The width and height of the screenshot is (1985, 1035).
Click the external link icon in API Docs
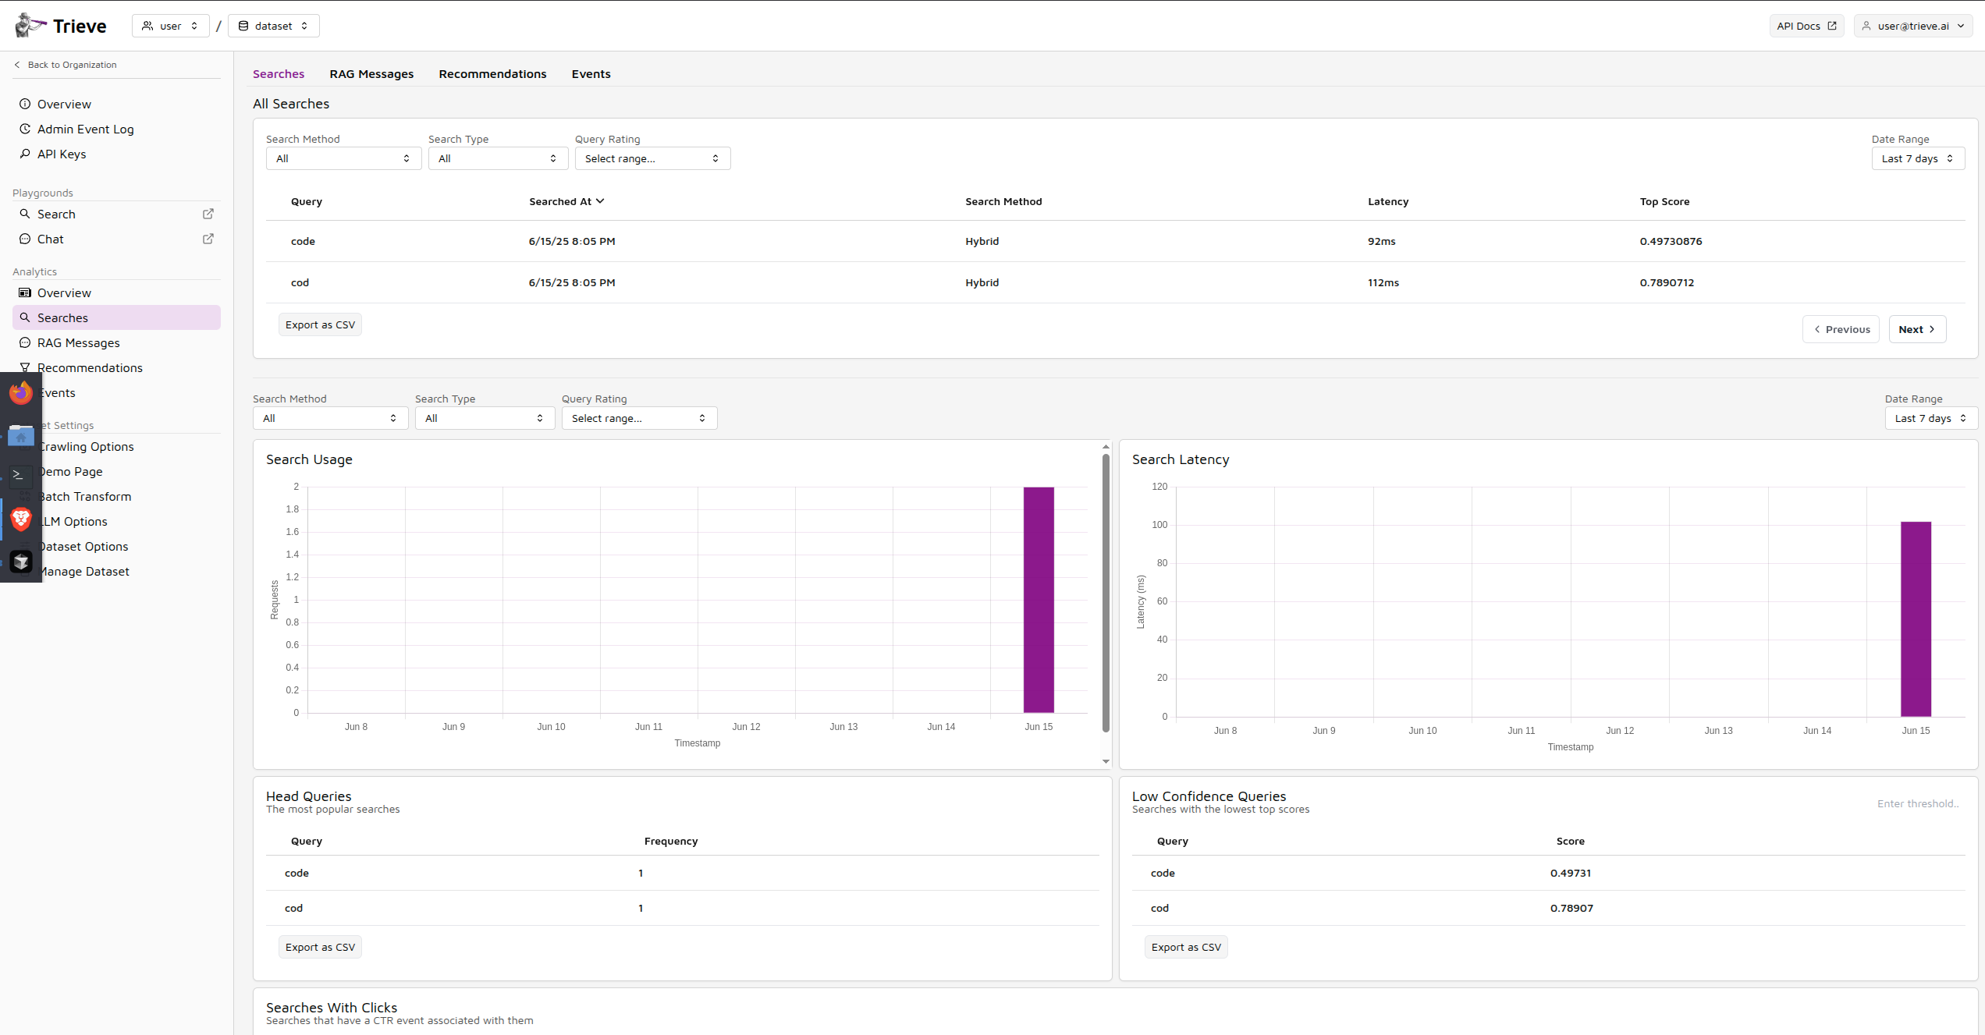click(x=1832, y=26)
